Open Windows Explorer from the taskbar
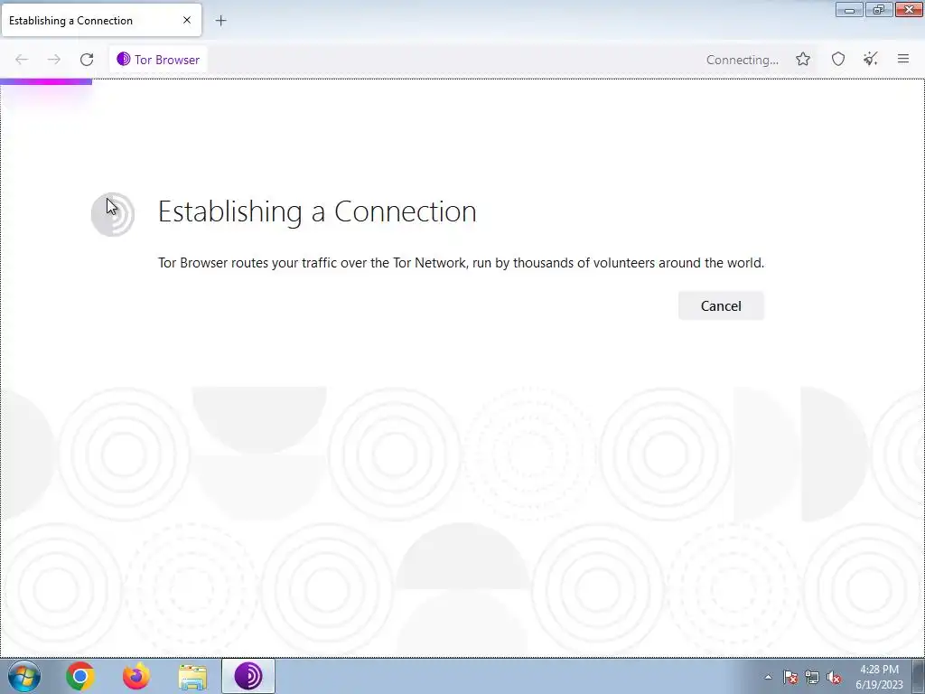Screen dimensions: 925x694 pyautogui.click(x=192, y=676)
